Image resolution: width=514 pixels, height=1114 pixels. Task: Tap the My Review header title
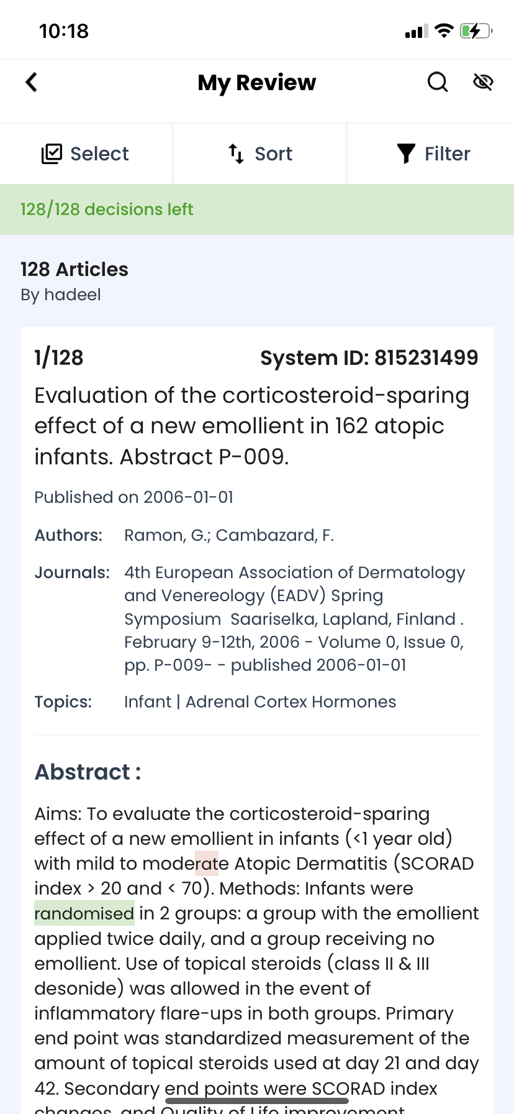pos(257,83)
